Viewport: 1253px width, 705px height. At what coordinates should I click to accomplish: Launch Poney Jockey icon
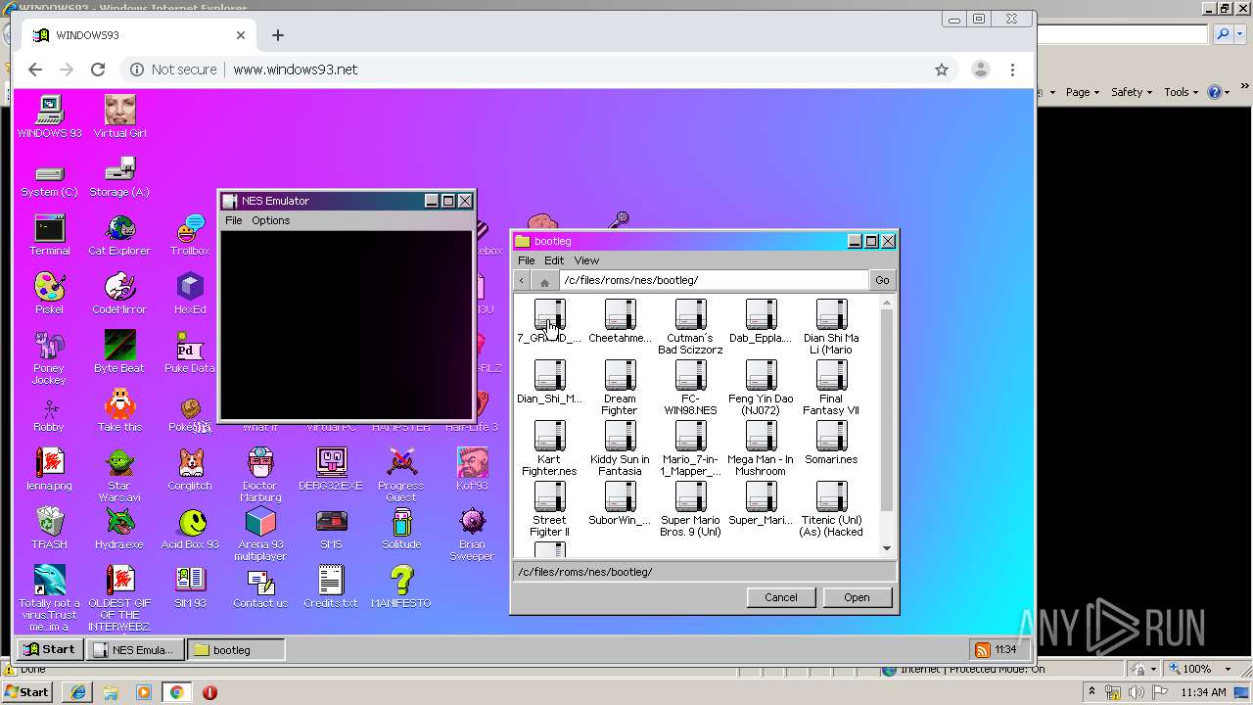click(49, 358)
